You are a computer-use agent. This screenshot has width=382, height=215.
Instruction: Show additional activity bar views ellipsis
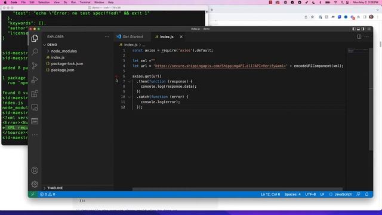35,134
